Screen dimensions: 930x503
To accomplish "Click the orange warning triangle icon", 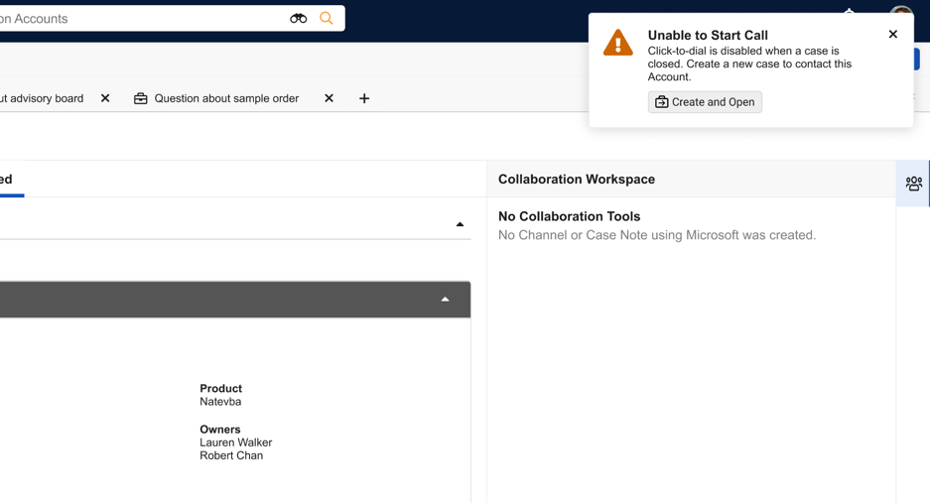I will click(617, 44).
